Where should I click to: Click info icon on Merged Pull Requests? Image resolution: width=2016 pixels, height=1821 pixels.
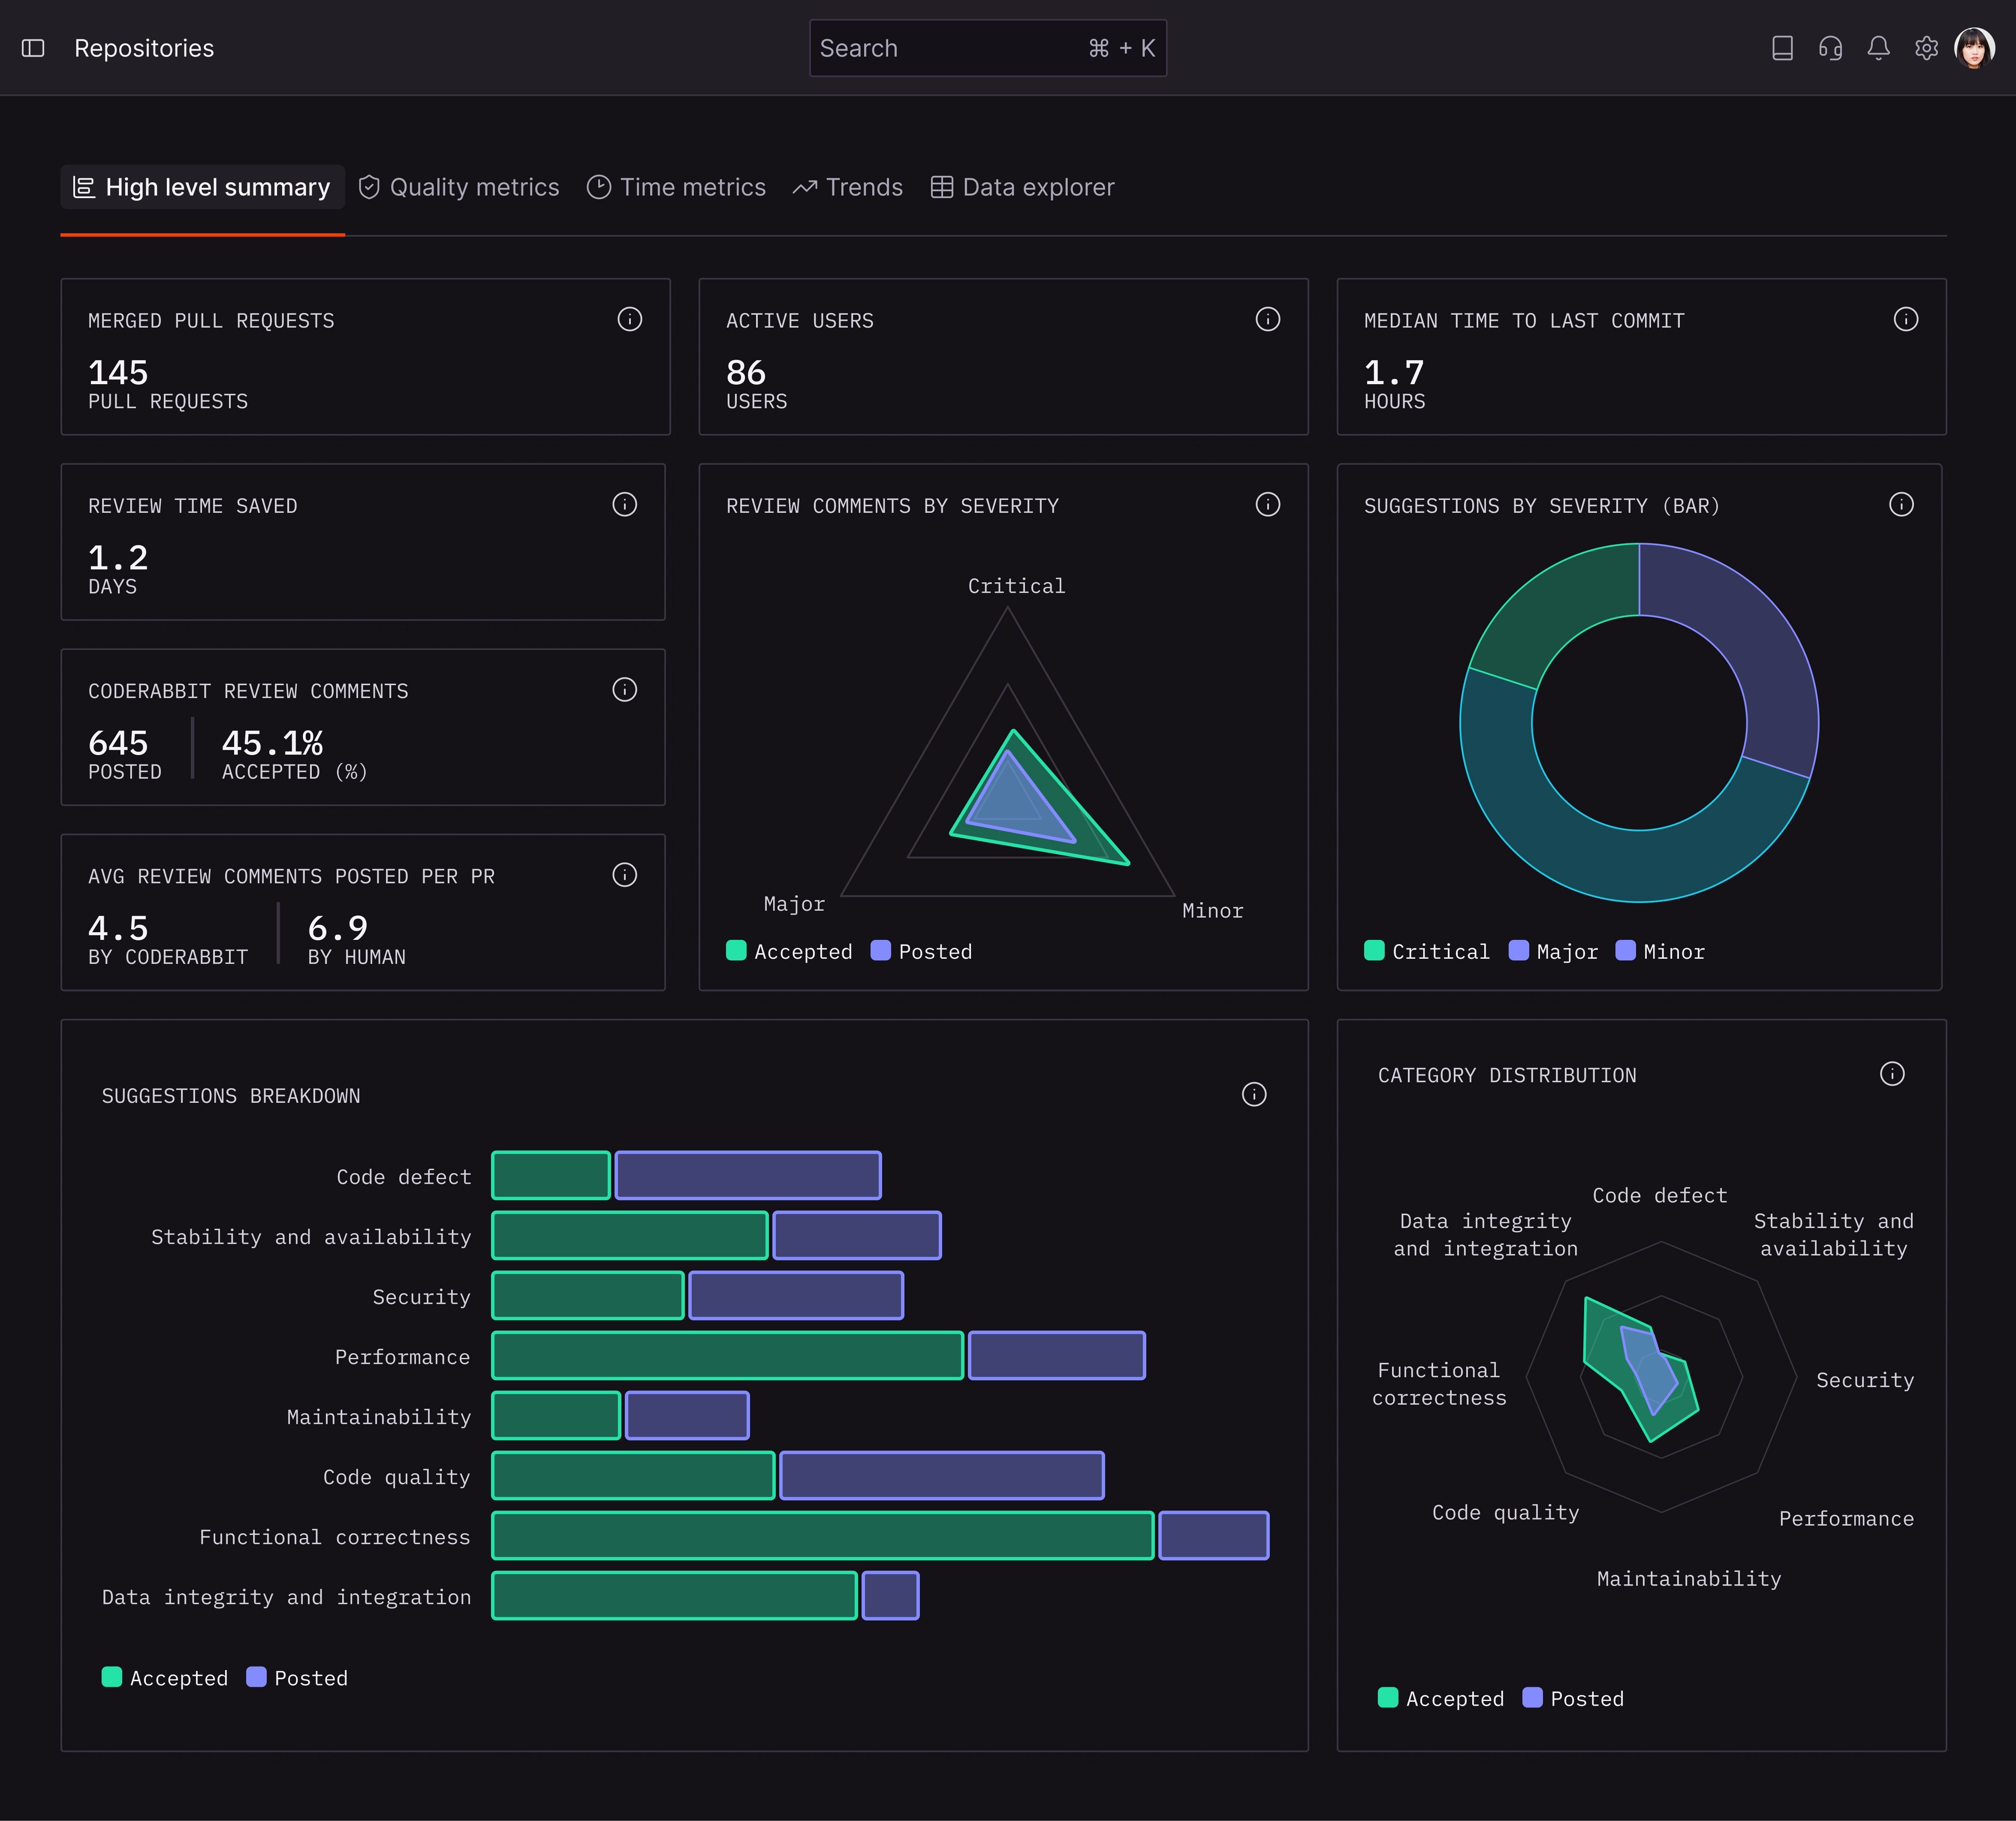pos(629,319)
